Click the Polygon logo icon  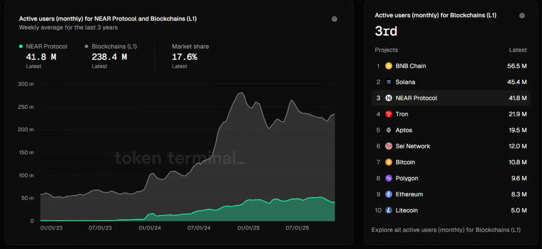[389, 178]
